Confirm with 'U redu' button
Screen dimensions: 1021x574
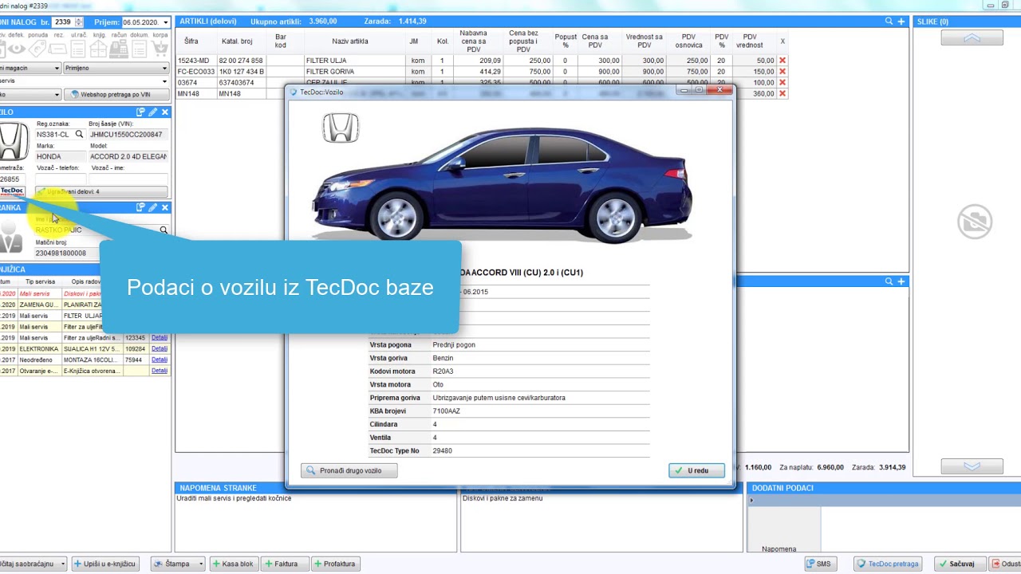click(696, 470)
